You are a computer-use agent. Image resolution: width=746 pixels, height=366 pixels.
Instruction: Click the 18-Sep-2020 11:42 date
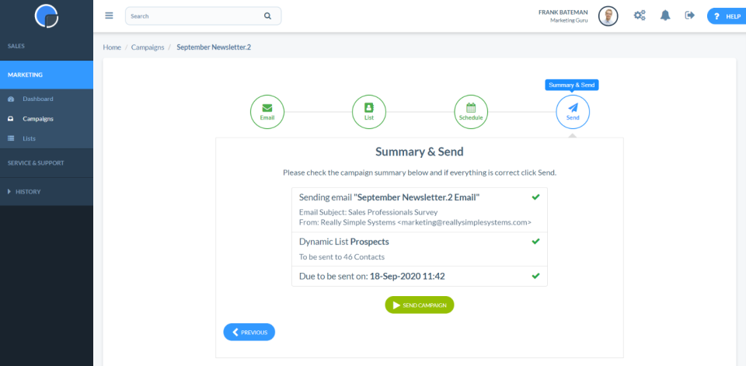click(x=407, y=276)
